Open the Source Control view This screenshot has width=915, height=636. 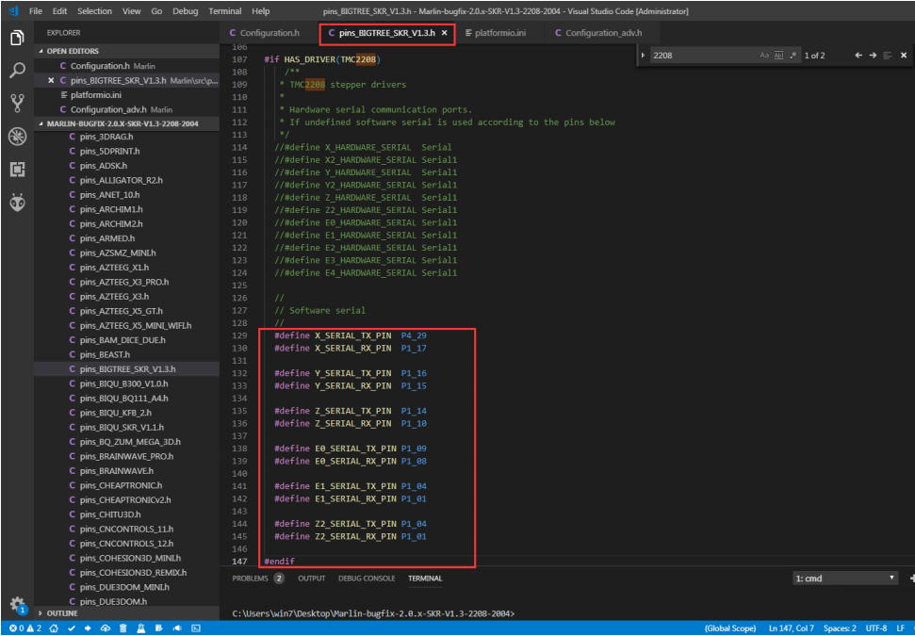[x=17, y=103]
